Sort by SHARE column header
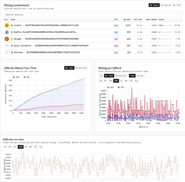This screenshot has width=185, height=182. [161, 20]
